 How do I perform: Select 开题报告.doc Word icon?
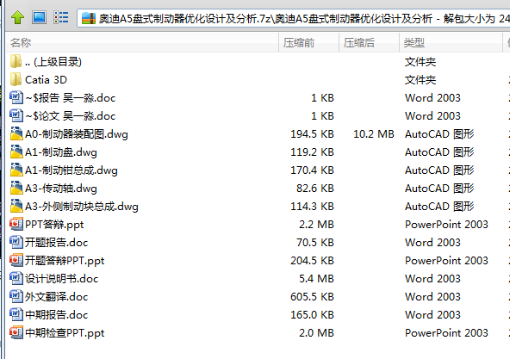coord(16,242)
